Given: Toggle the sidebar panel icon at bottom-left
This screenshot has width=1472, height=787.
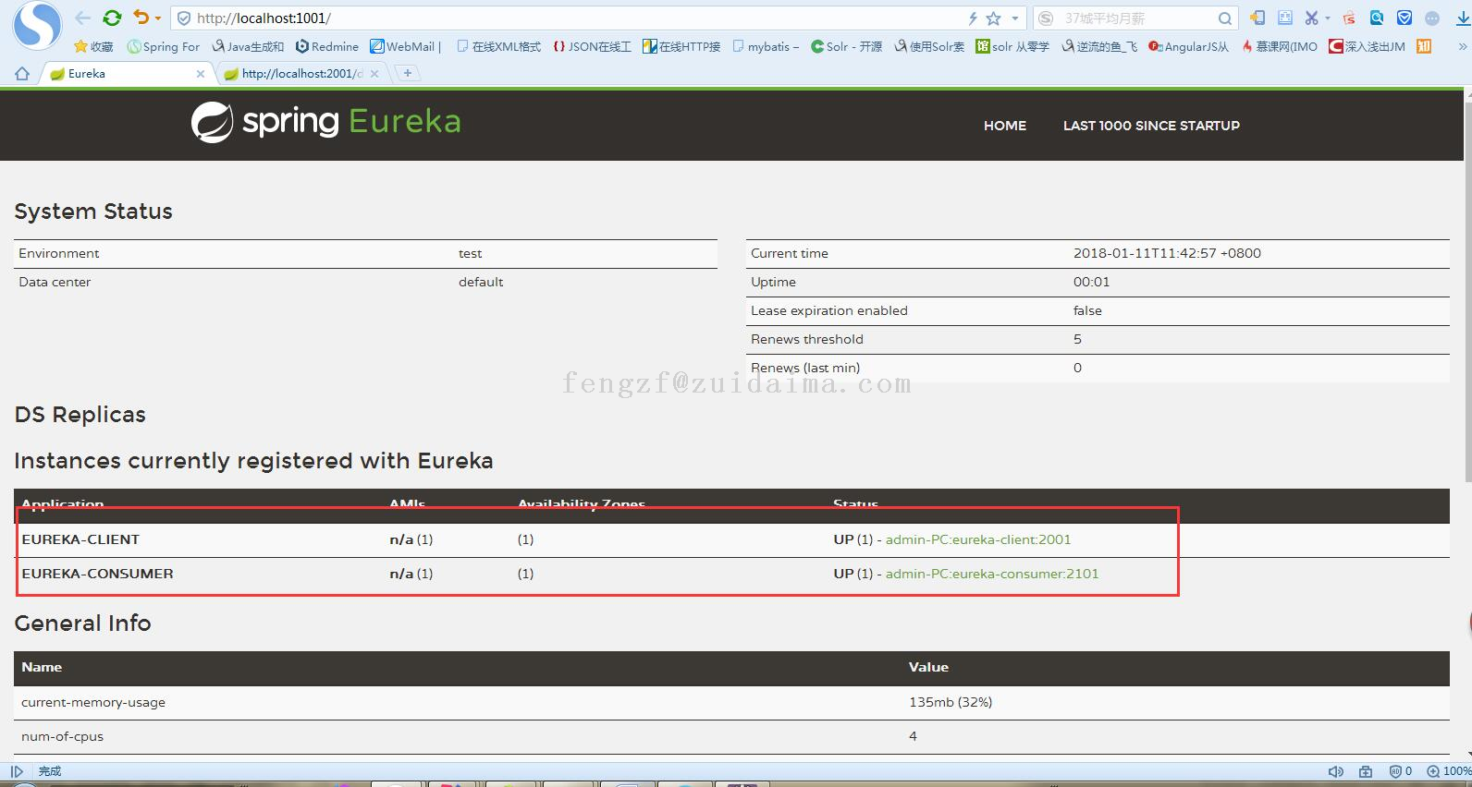Looking at the screenshot, I should pyautogui.click(x=17, y=771).
